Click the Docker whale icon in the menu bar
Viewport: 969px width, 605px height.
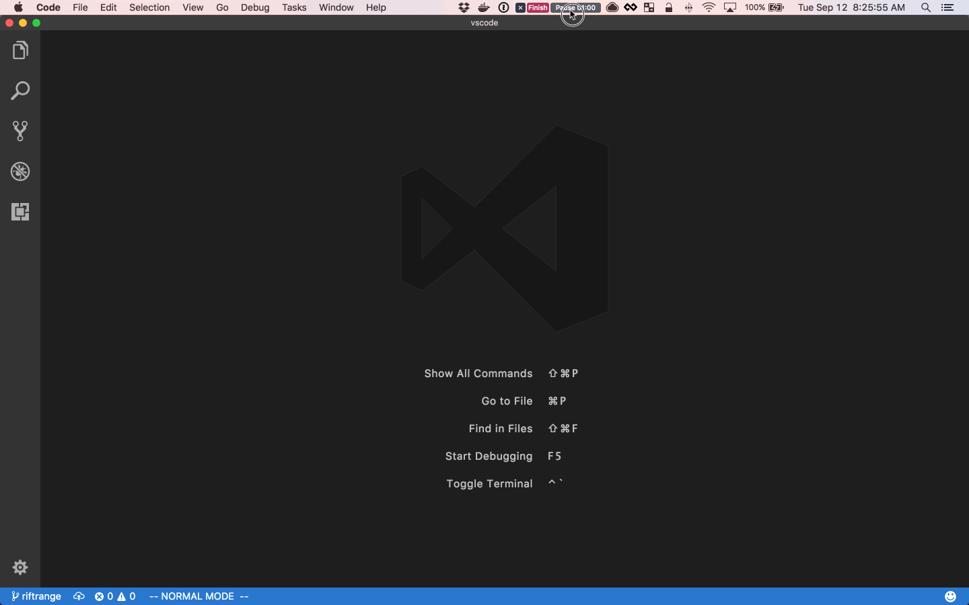click(485, 7)
